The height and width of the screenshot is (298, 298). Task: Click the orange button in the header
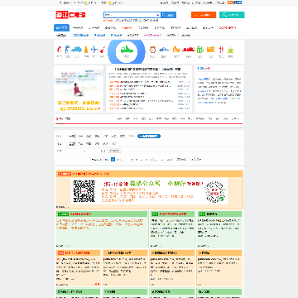pyautogui.click(x=204, y=15)
